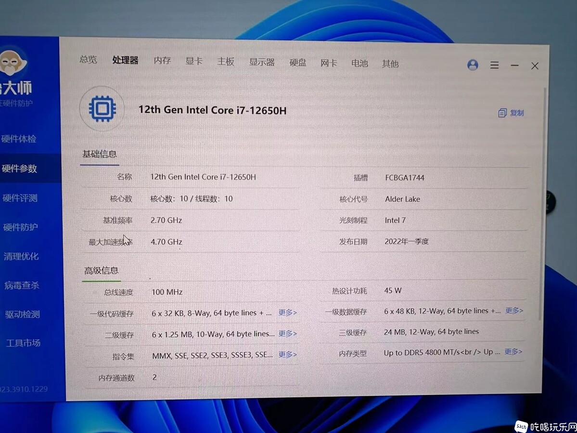Select the 处理器 tab

(125, 60)
